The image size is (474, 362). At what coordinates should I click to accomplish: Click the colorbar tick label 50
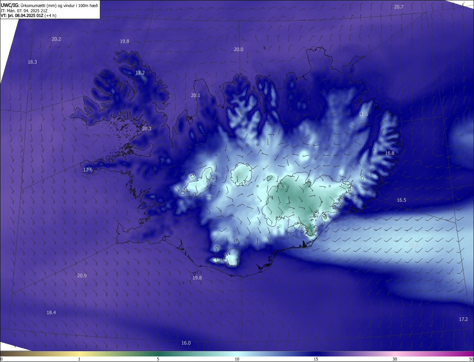pyautogui.click(x=471, y=359)
